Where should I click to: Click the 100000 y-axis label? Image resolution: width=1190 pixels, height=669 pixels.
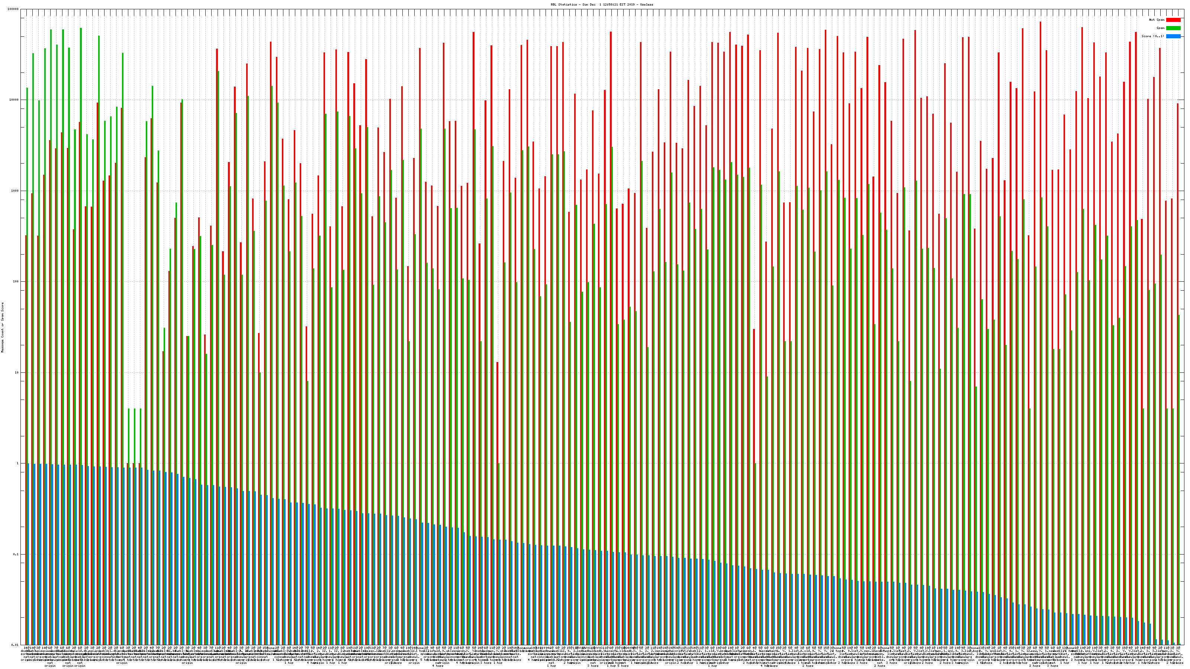13,9
